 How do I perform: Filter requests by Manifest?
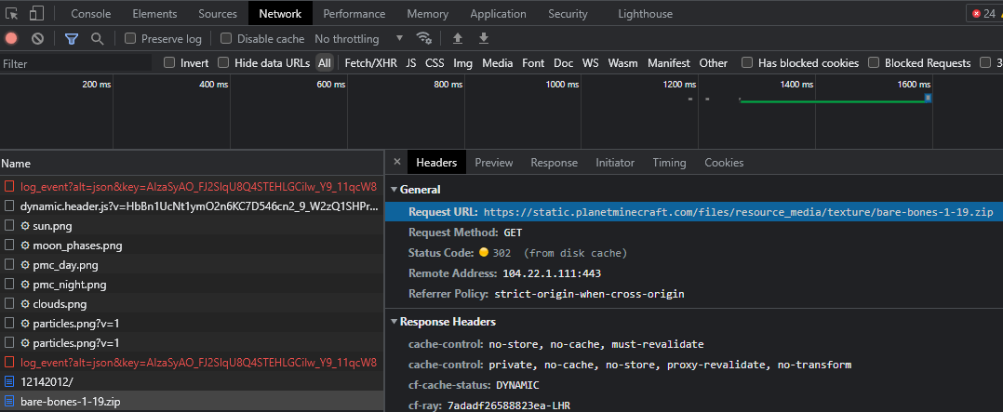pyautogui.click(x=669, y=62)
